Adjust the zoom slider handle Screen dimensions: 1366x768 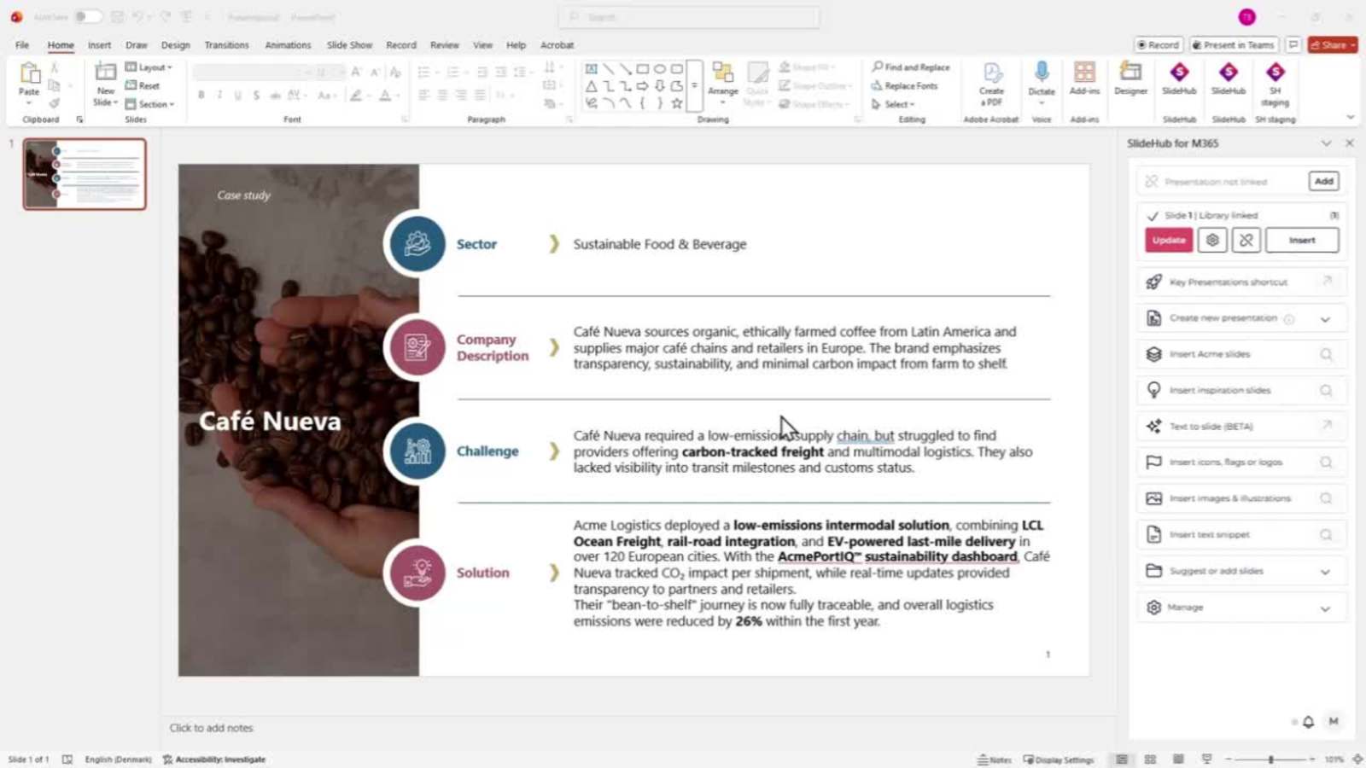tap(1270, 759)
